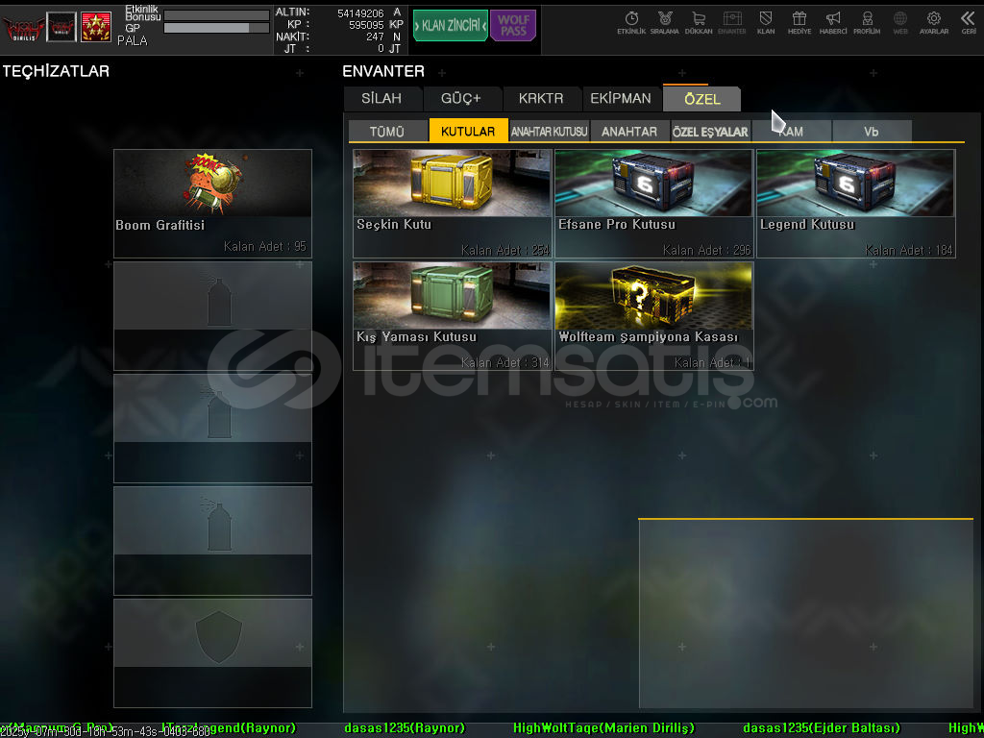Click the third empty spray can slot
The height and width of the screenshot is (738, 984).
click(212, 540)
